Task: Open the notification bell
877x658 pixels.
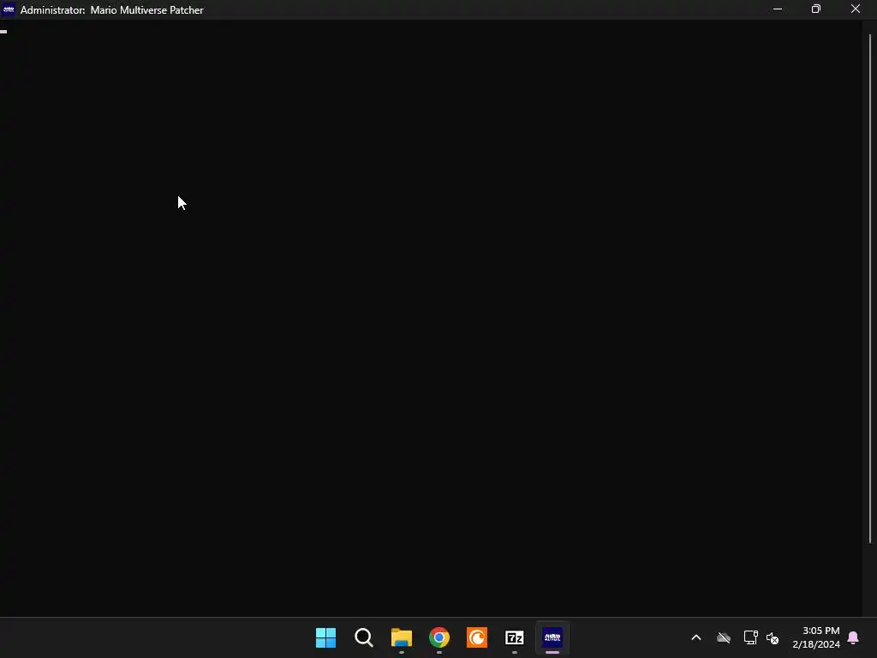Action: tap(853, 637)
